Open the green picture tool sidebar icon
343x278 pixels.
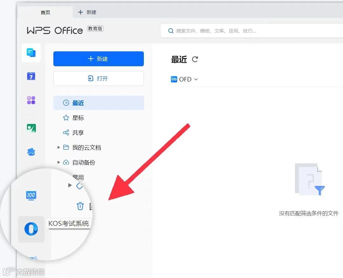(x=31, y=128)
